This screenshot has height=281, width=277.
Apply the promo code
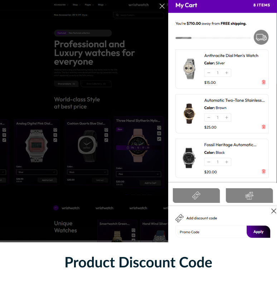258,232
